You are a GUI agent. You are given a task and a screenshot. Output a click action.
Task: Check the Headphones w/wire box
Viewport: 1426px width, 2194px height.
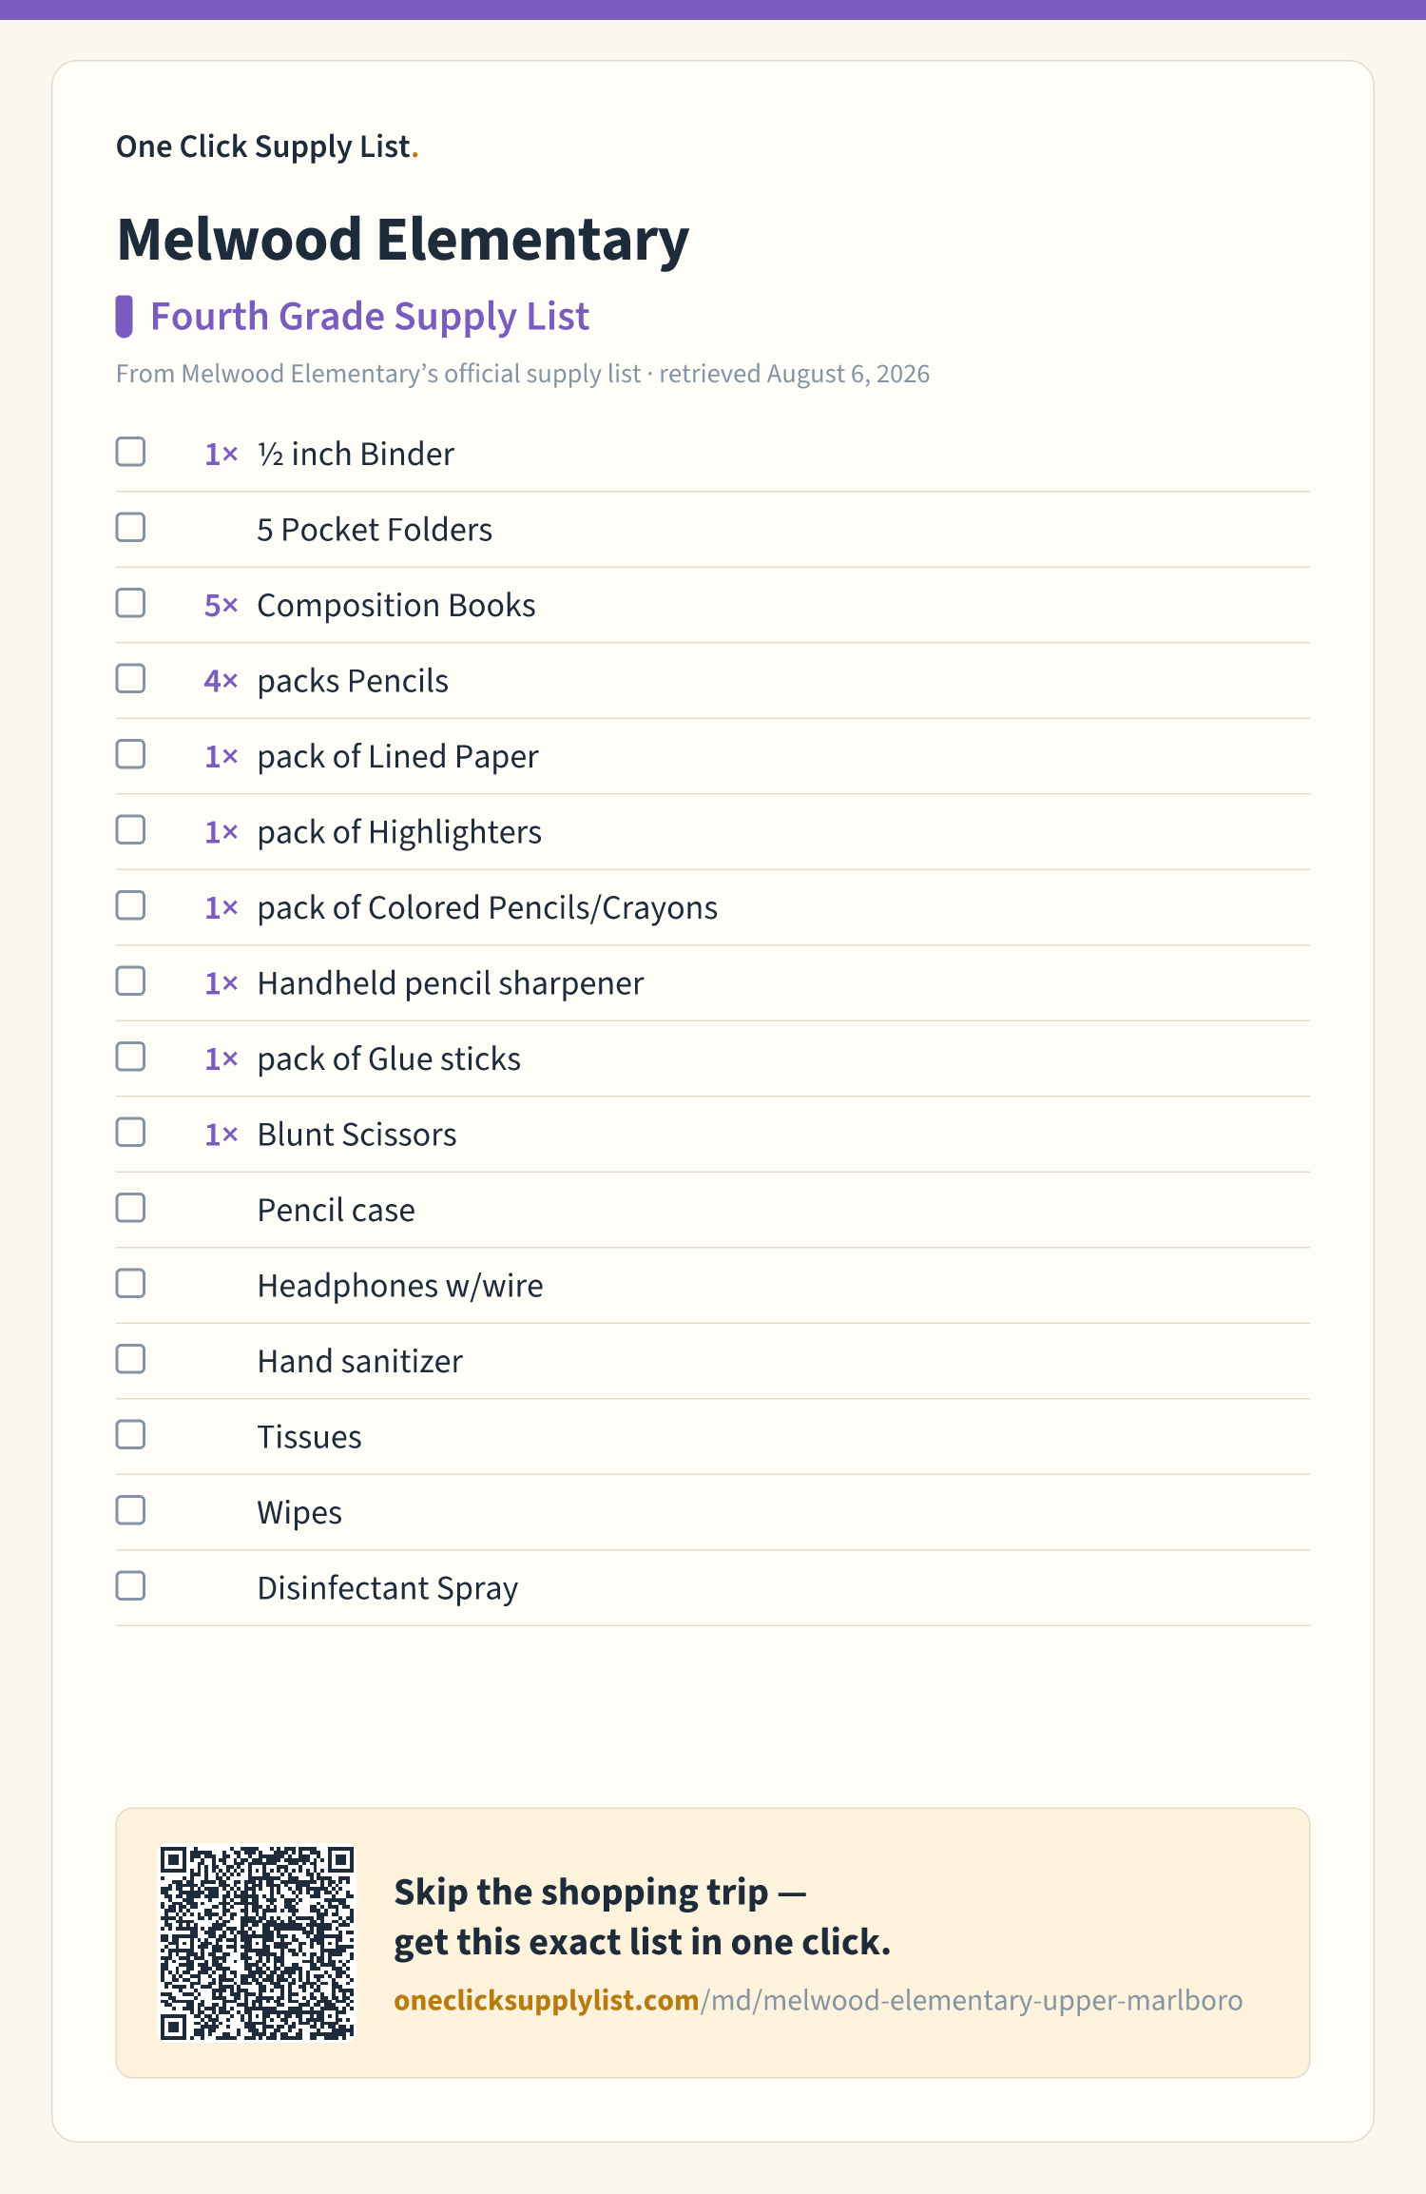pos(130,1284)
